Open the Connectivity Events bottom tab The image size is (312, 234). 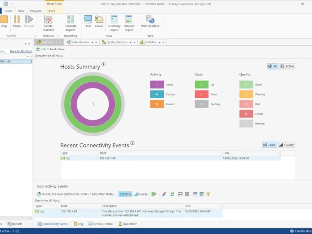[x=53, y=224]
